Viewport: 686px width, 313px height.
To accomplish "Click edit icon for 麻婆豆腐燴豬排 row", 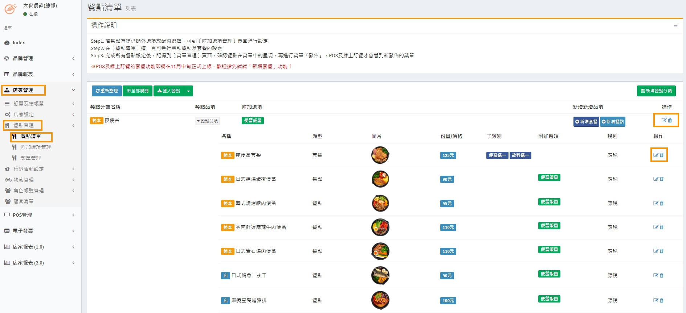I will tap(656, 300).
